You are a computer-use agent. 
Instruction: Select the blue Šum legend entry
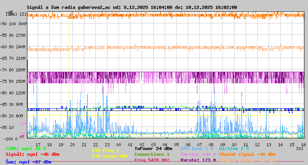point(28,162)
